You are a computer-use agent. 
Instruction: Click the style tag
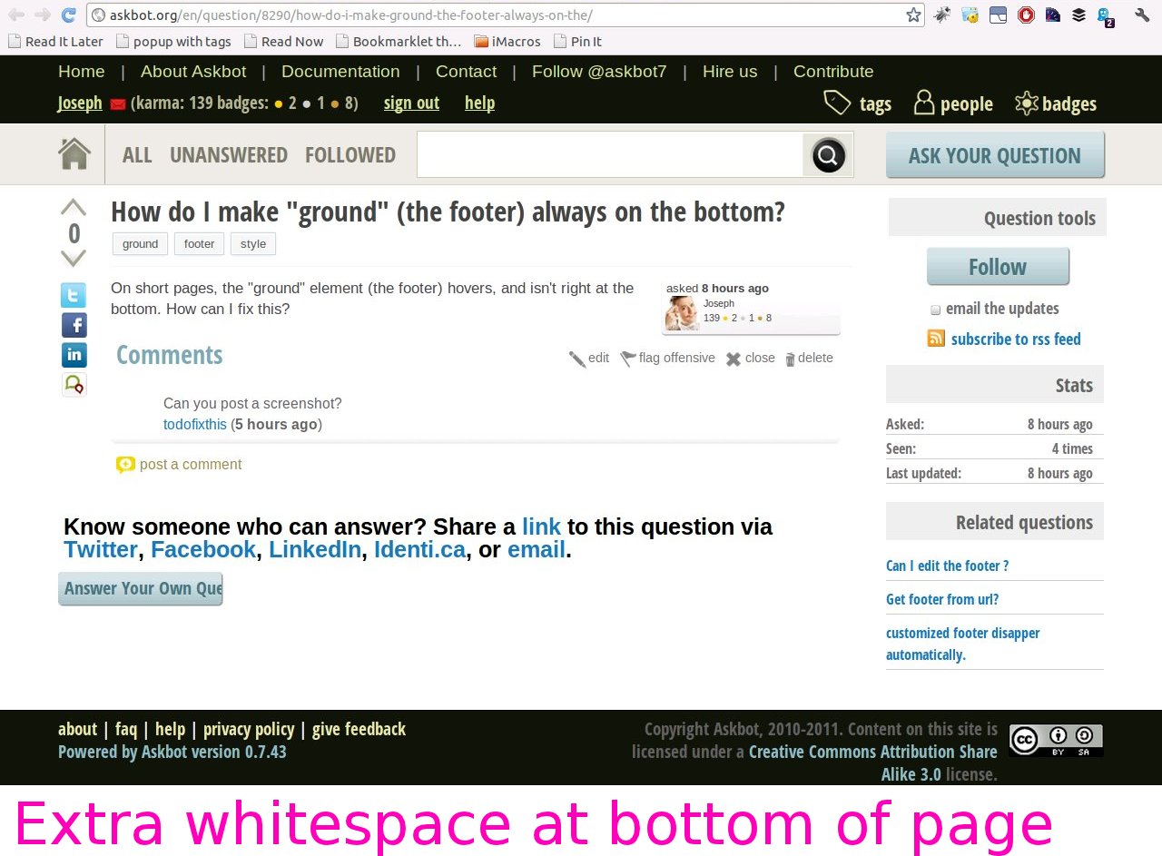[x=253, y=244]
